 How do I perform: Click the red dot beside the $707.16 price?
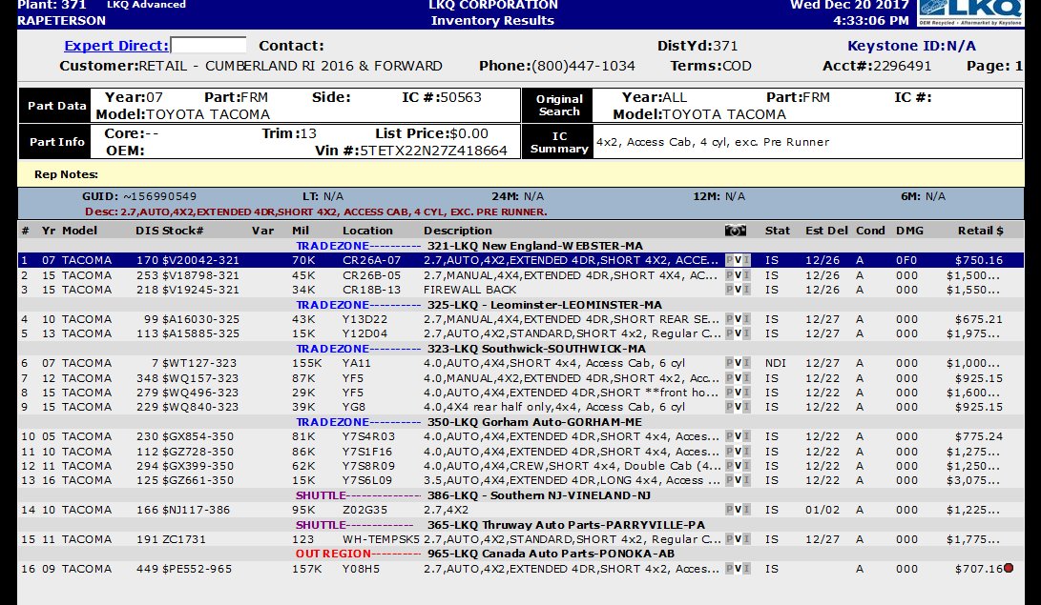point(1009,568)
